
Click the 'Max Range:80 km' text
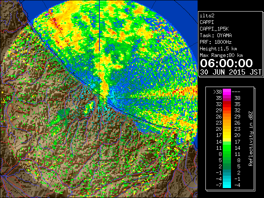coord(221,55)
